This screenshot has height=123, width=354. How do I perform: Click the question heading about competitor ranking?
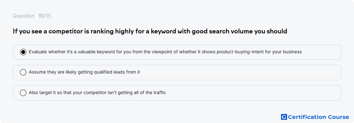pos(150,31)
